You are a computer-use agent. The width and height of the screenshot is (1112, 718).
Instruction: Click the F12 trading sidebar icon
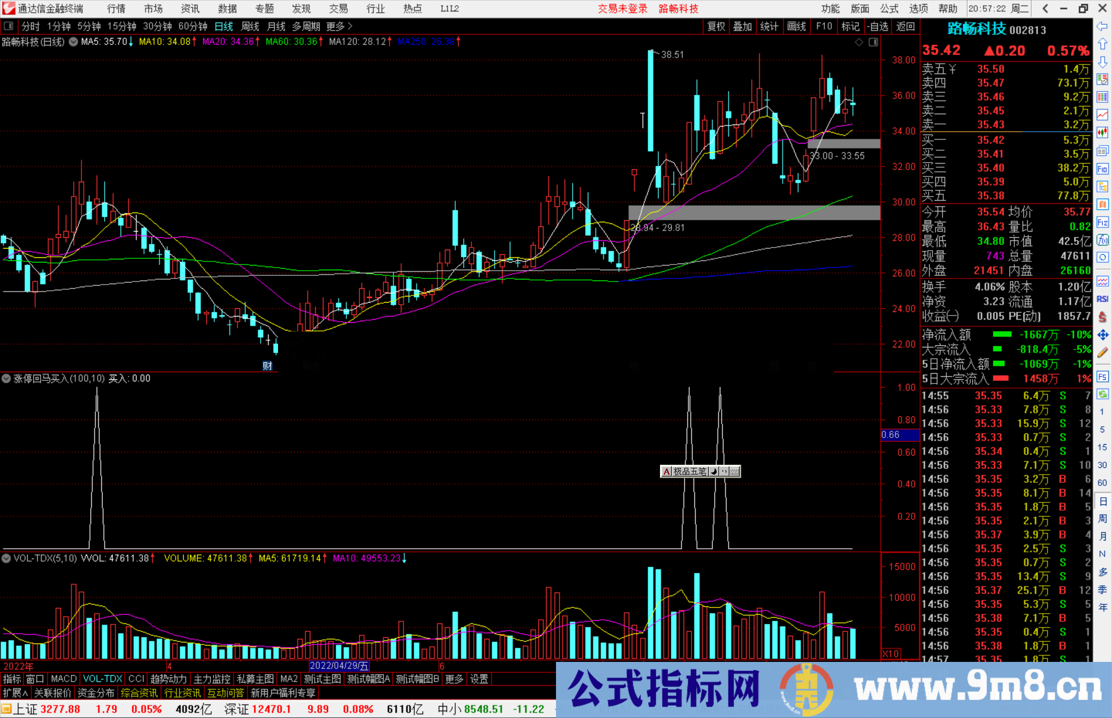pyautogui.click(x=1102, y=222)
